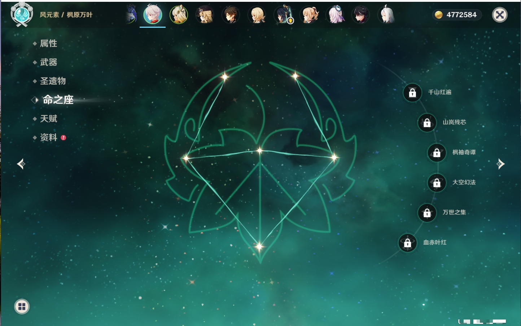Click the far-right star of the constellation
This screenshot has width=521, height=326.
(x=334, y=157)
